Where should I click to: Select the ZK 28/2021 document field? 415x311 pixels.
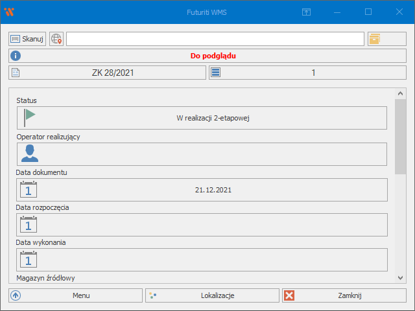click(x=108, y=73)
